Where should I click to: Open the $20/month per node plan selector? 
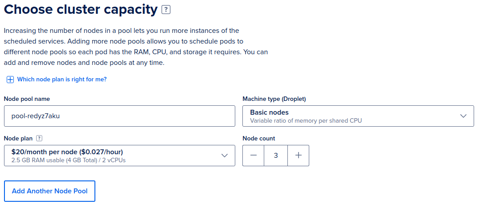(119, 155)
